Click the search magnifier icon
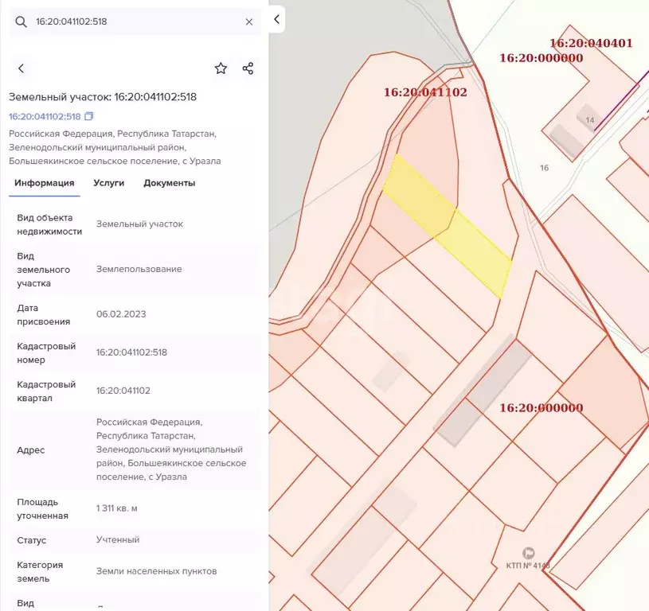 click(x=22, y=22)
